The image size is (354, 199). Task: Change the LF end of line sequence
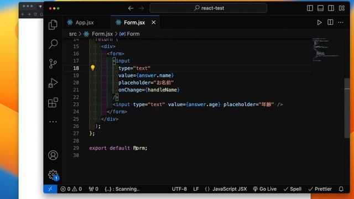(x=196, y=189)
